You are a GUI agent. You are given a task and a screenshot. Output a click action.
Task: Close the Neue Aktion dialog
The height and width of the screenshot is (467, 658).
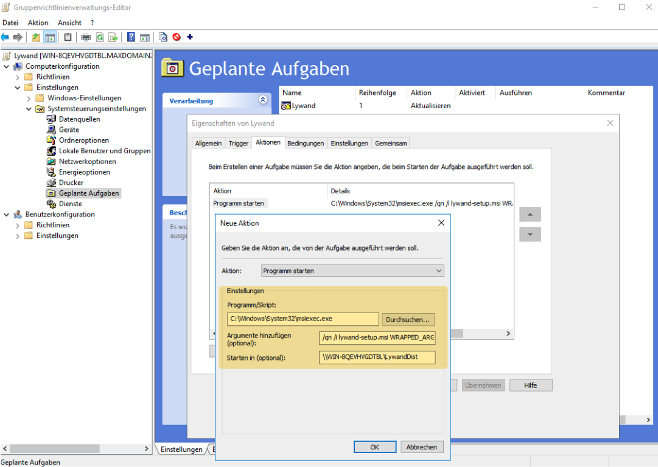click(x=441, y=223)
